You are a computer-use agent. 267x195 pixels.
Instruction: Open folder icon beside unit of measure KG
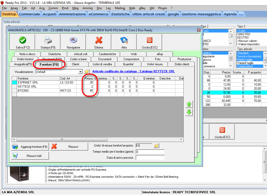click(x=156, y=145)
